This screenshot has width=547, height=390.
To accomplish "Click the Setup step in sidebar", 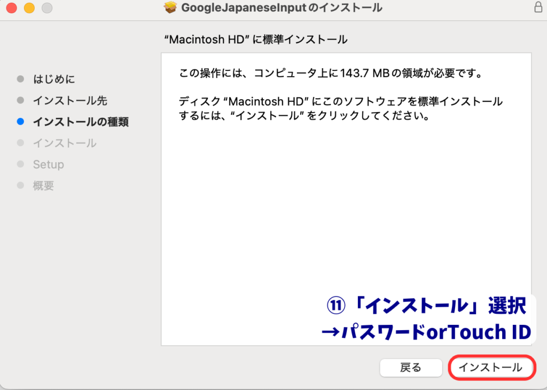I will [49, 164].
